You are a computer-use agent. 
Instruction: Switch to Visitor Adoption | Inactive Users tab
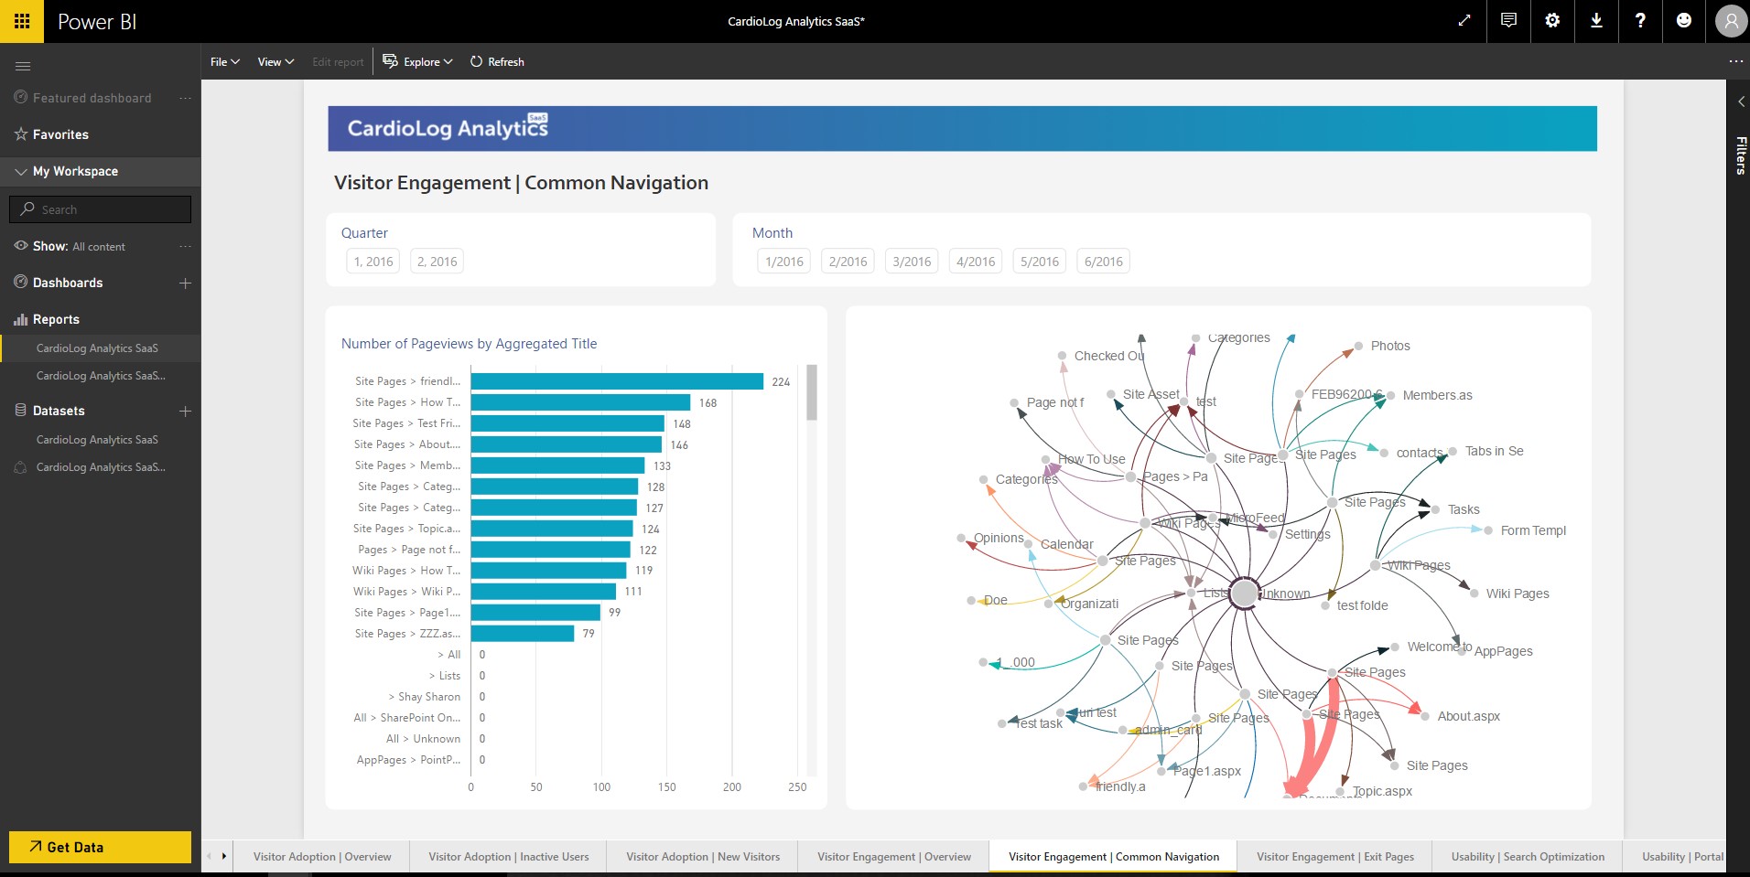[509, 857]
